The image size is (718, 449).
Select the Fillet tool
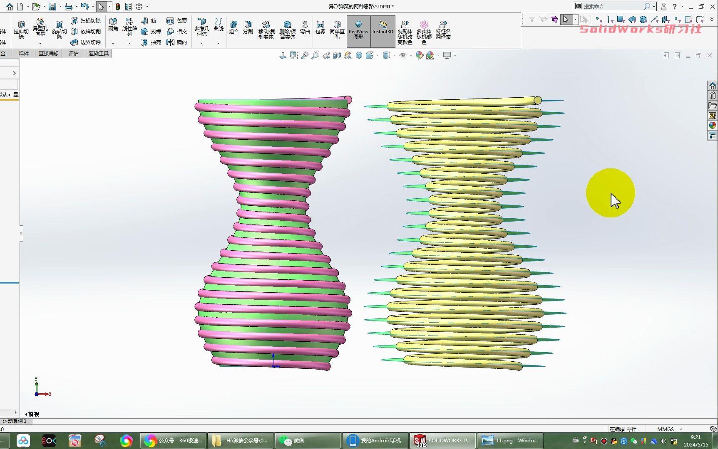coord(113,25)
